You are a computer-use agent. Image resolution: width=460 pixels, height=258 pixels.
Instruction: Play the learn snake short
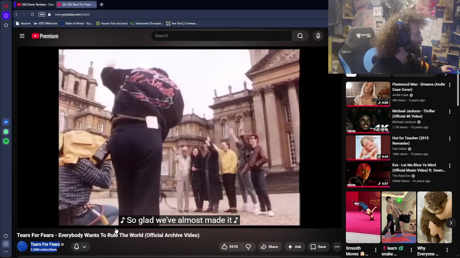tap(399, 217)
